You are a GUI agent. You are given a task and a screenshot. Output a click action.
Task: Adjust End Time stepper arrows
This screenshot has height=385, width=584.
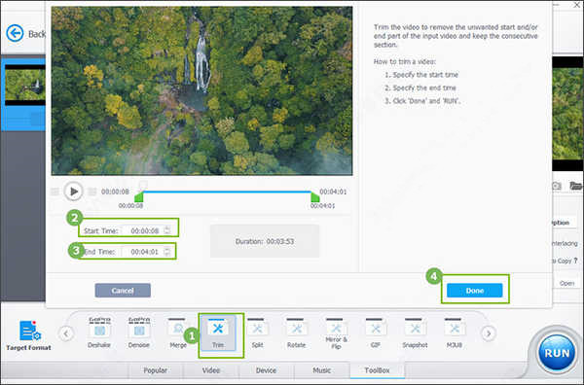pos(167,252)
